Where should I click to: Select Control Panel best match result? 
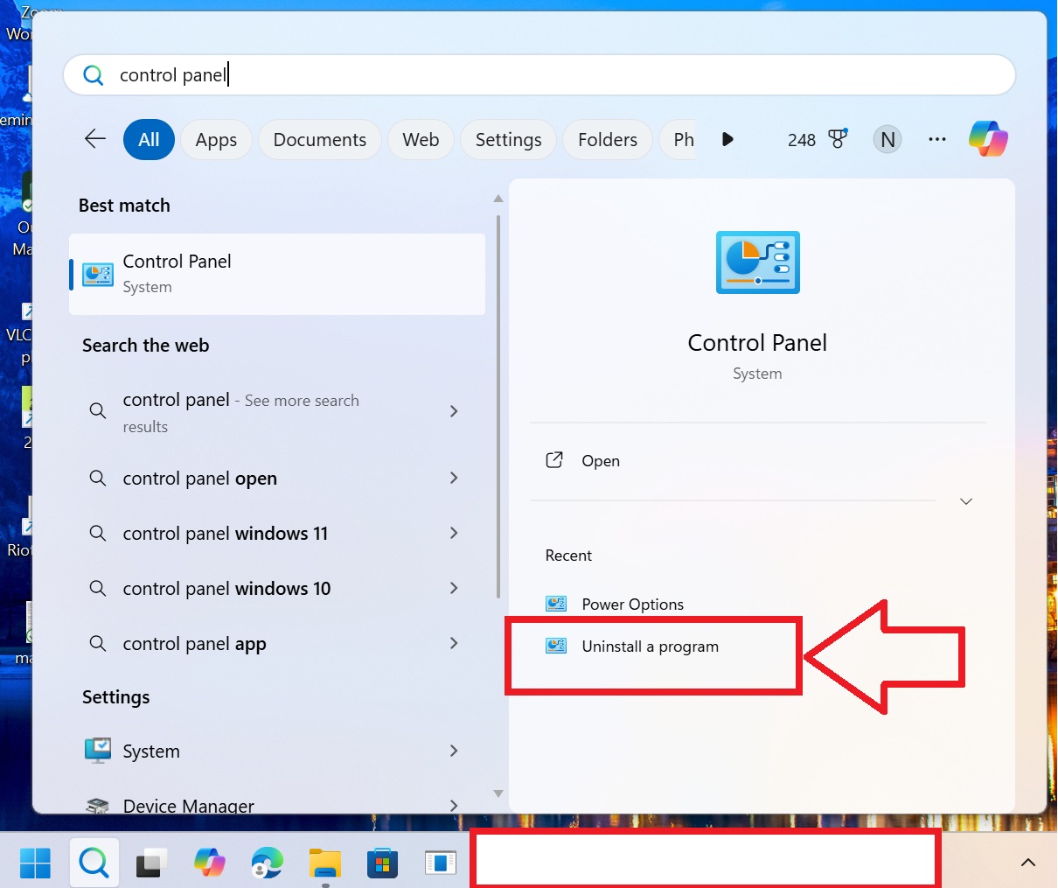point(277,274)
